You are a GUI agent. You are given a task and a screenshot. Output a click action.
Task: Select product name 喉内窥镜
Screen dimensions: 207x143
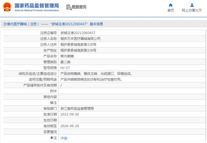67,56
